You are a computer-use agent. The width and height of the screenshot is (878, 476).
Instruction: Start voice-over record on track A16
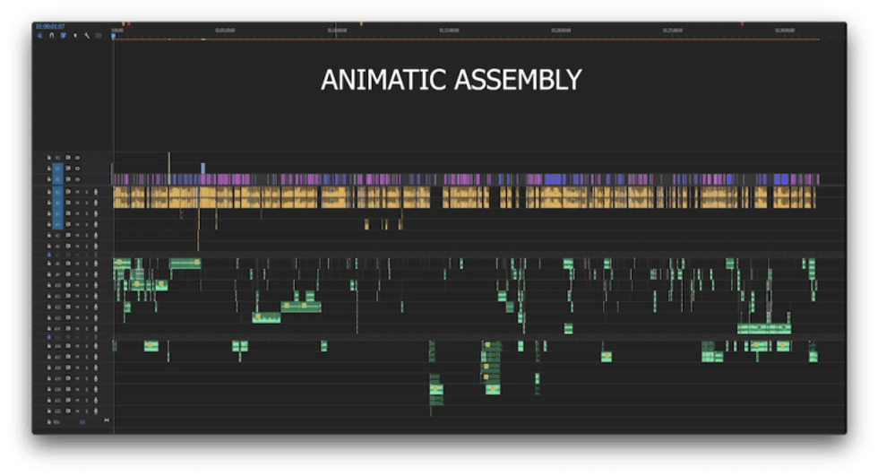tap(96, 346)
